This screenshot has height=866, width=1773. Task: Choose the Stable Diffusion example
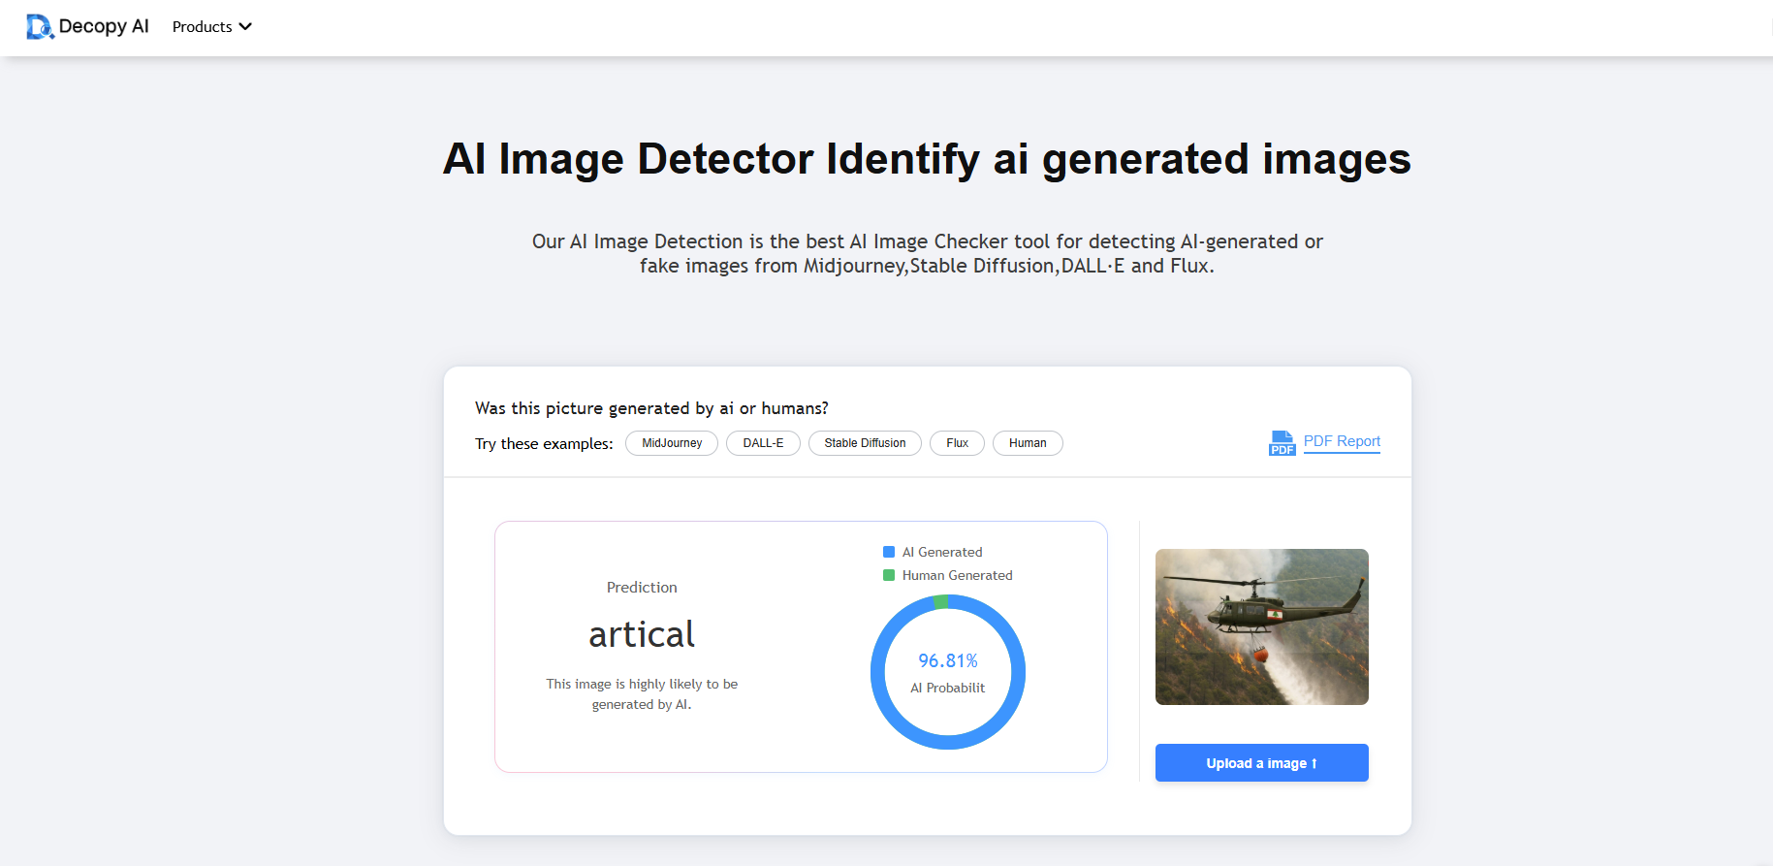click(x=865, y=443)
